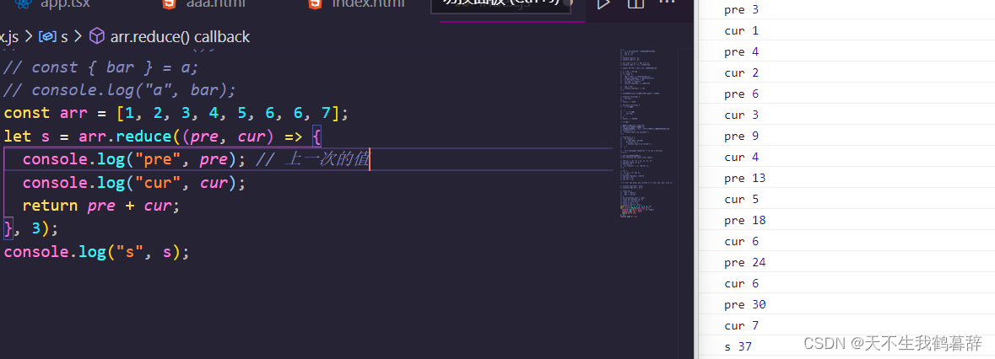Click the split editor icon
This screenshot has width=995, height=359.
coord(635,4)
